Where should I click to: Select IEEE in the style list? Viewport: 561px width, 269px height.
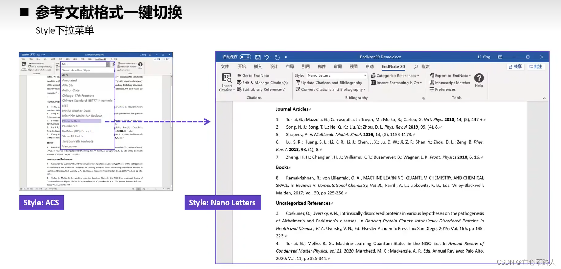coord(88,106)
